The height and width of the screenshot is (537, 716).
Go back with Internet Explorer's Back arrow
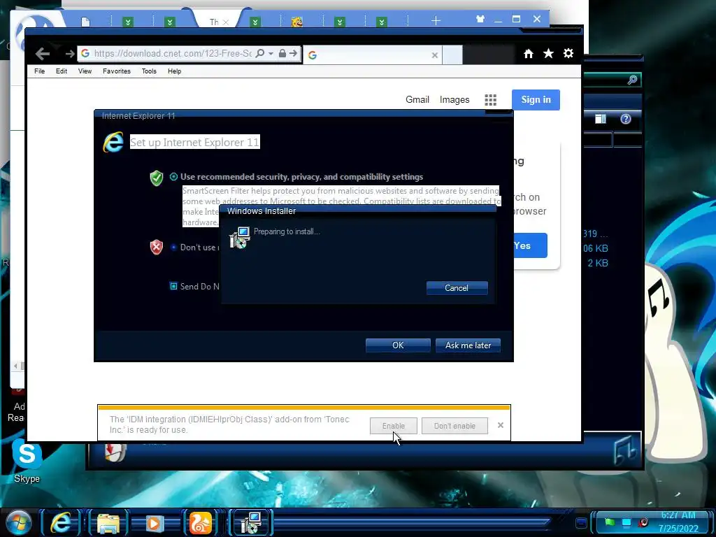43,54
